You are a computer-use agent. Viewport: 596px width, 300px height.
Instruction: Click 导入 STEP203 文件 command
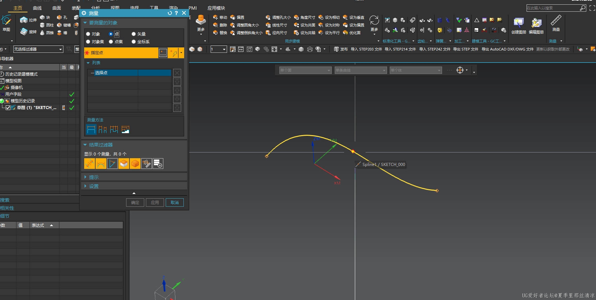(x=366, y=49)
